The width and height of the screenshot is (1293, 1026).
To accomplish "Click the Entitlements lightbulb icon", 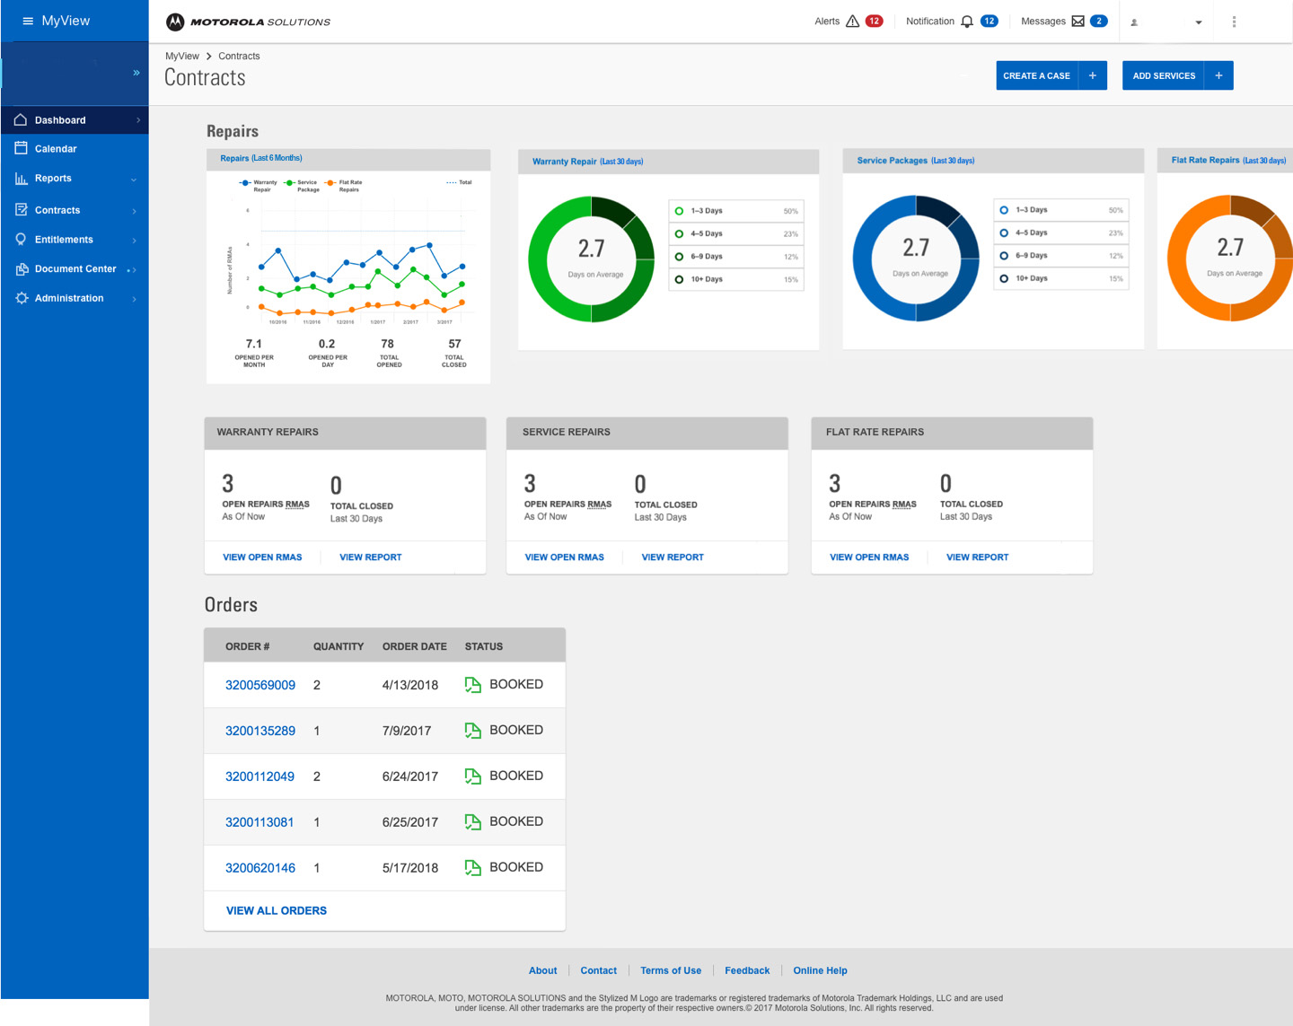I will [22, 240].
